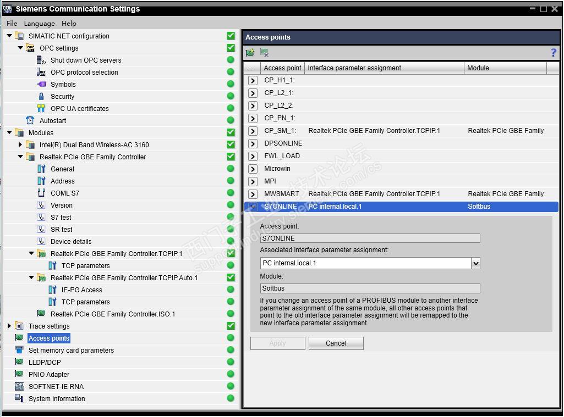Expand the DPSONLINE access point row

click(x=253, y=143)
